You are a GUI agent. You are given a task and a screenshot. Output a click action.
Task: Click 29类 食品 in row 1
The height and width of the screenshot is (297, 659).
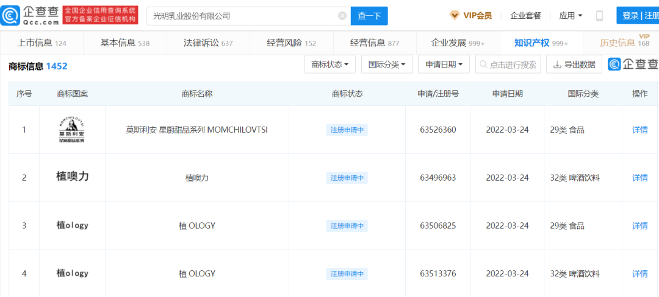click(567, 130)
